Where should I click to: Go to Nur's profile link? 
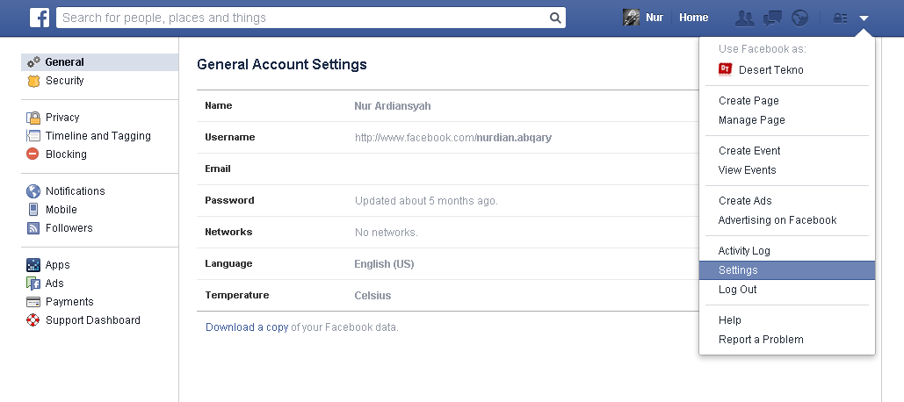coord(654,18)
